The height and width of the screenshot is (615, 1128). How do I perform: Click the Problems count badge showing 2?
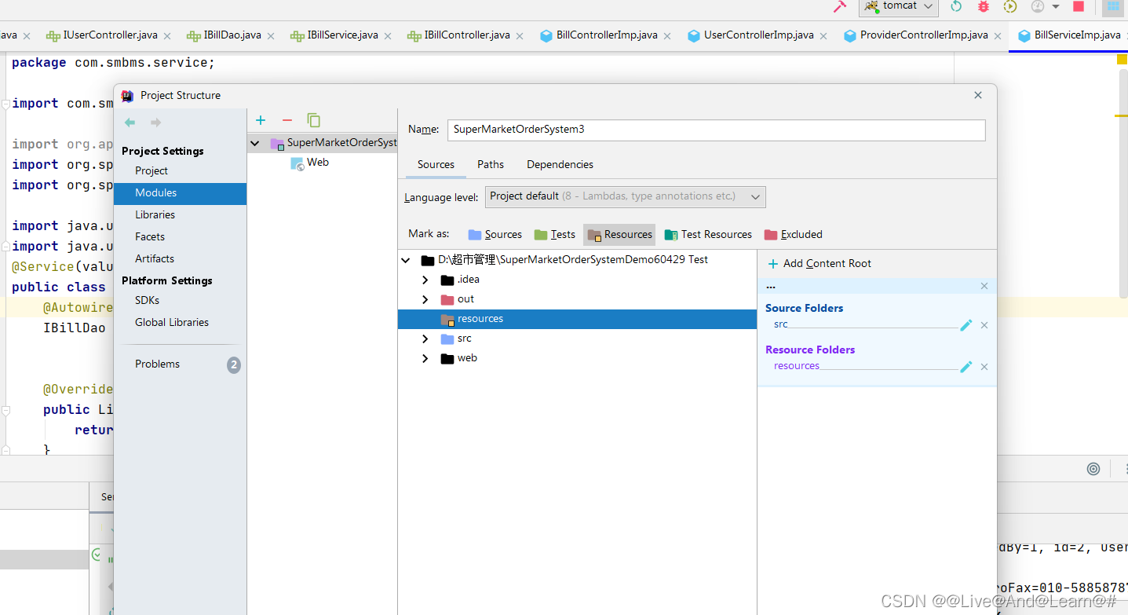pyautogui.click(x=234, y=364)
